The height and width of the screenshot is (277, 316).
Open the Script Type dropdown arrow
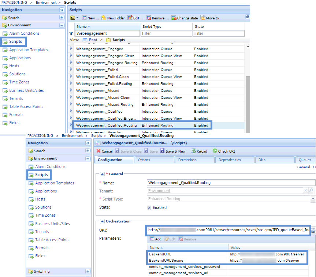(312, 199)
